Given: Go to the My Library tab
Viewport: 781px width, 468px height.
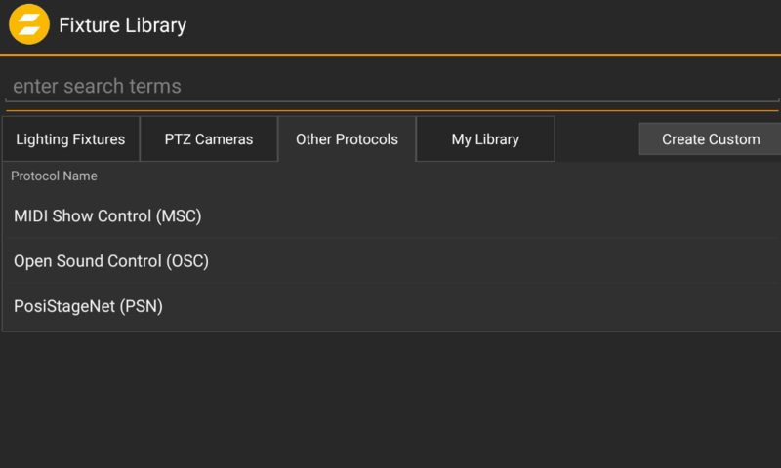Looking at the screenshot, I should pos(485,139).
